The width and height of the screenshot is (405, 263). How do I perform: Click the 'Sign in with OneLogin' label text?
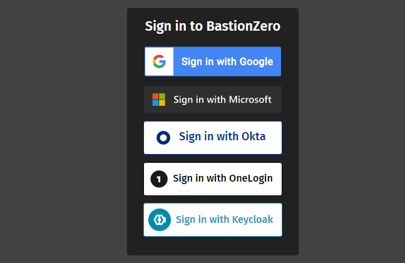[223, 178]
